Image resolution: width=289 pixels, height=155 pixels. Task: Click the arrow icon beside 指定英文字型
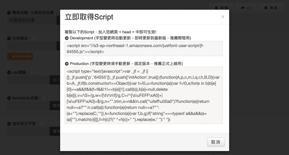pyautogui.click(x=9, y=124)
